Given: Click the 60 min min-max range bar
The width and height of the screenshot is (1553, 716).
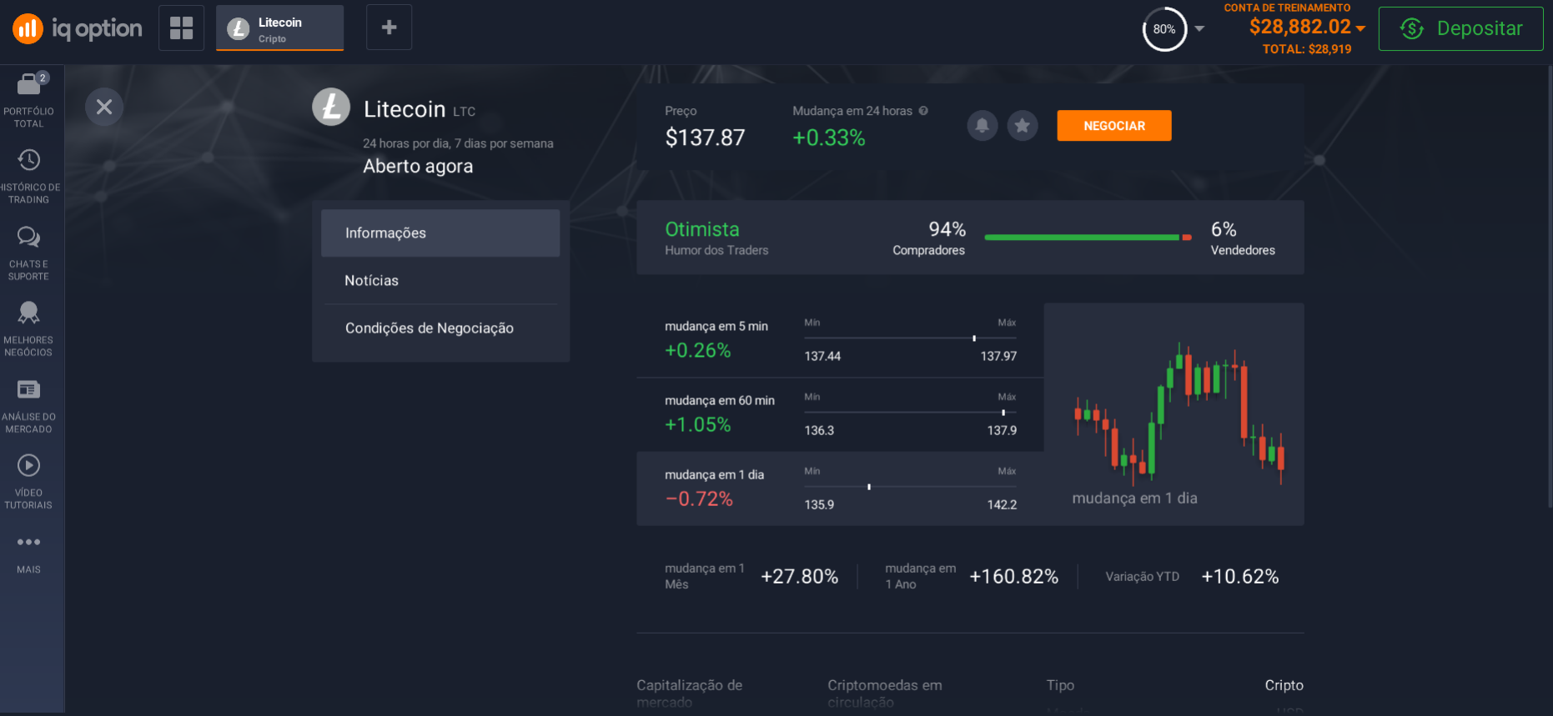Looking at the screenshot, I should [910, 413].
